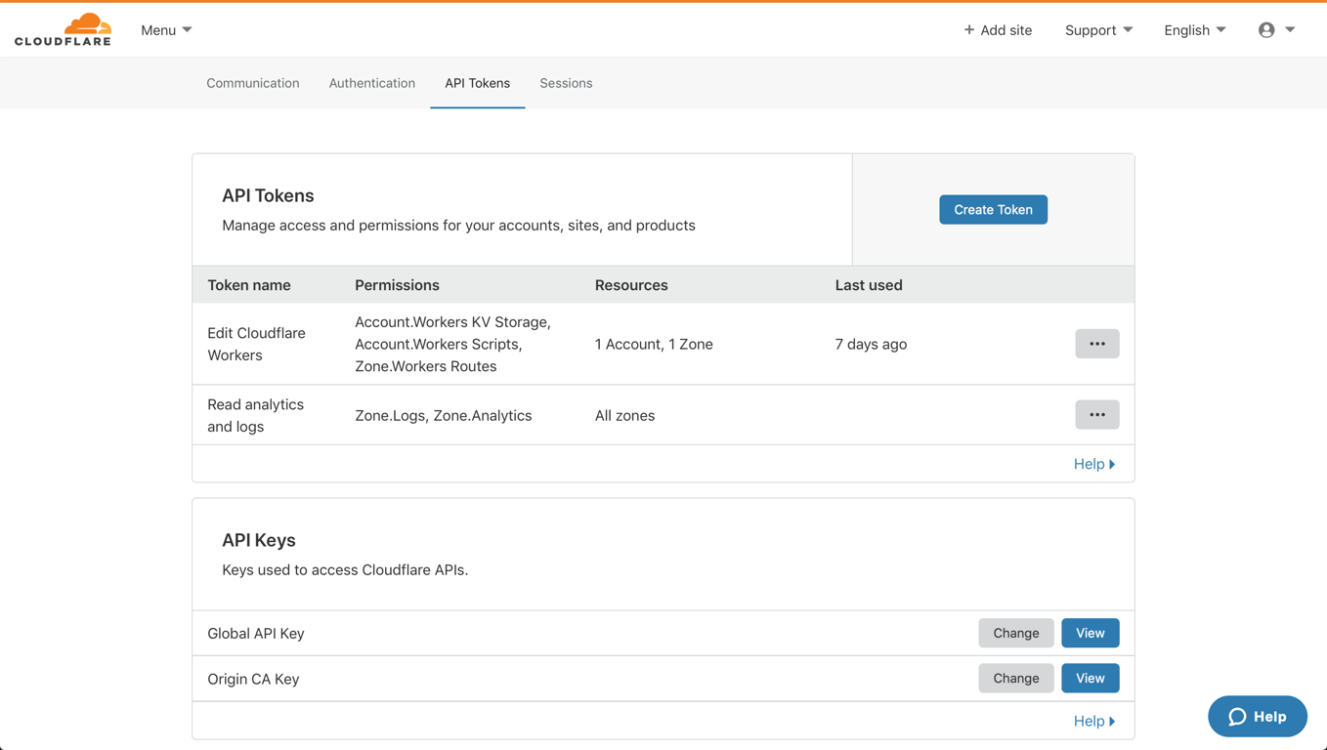
Task: Open options menu for Read analytics token
Action: (x=1096, y=415)
